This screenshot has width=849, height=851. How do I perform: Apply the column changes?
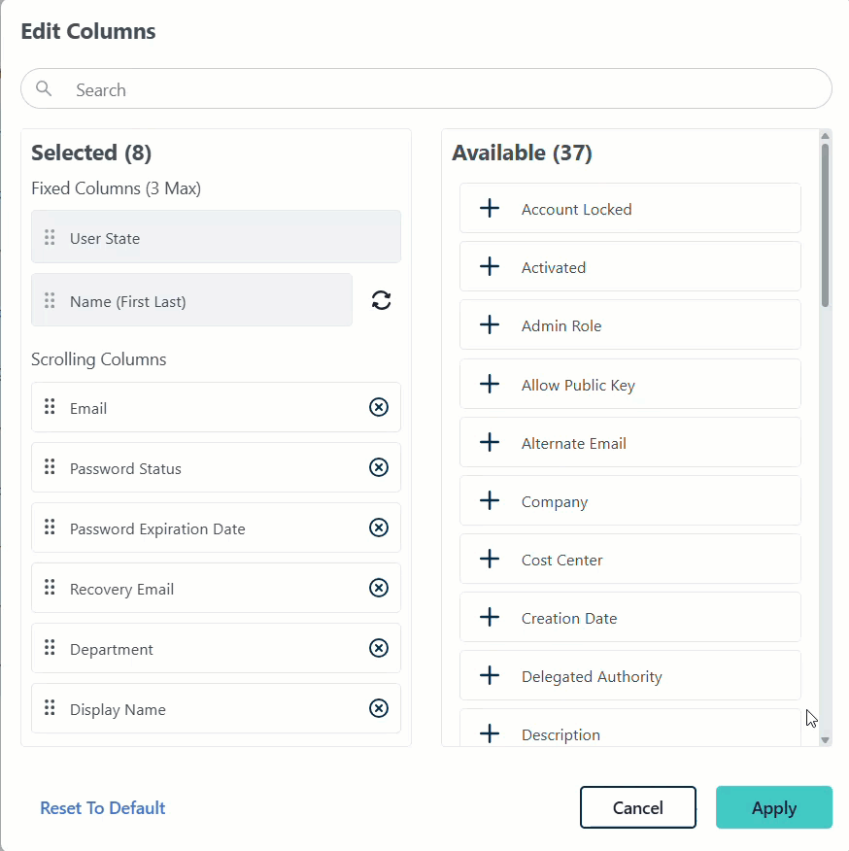[773, 808]
